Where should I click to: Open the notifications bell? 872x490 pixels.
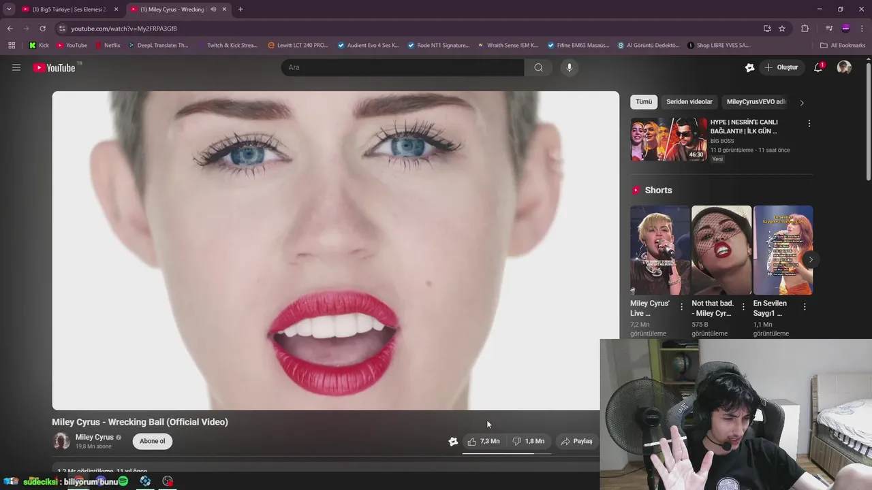(x=818, y=67)
